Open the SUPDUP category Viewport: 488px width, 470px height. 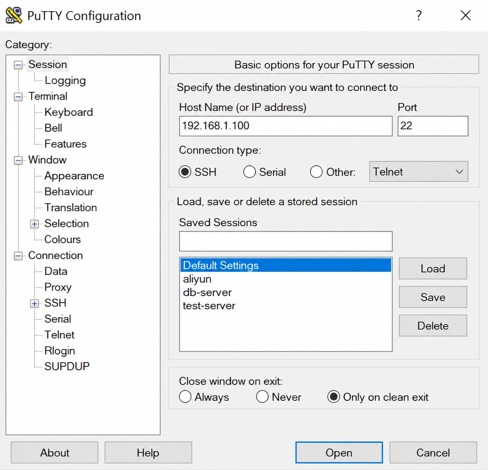(67, 366)
